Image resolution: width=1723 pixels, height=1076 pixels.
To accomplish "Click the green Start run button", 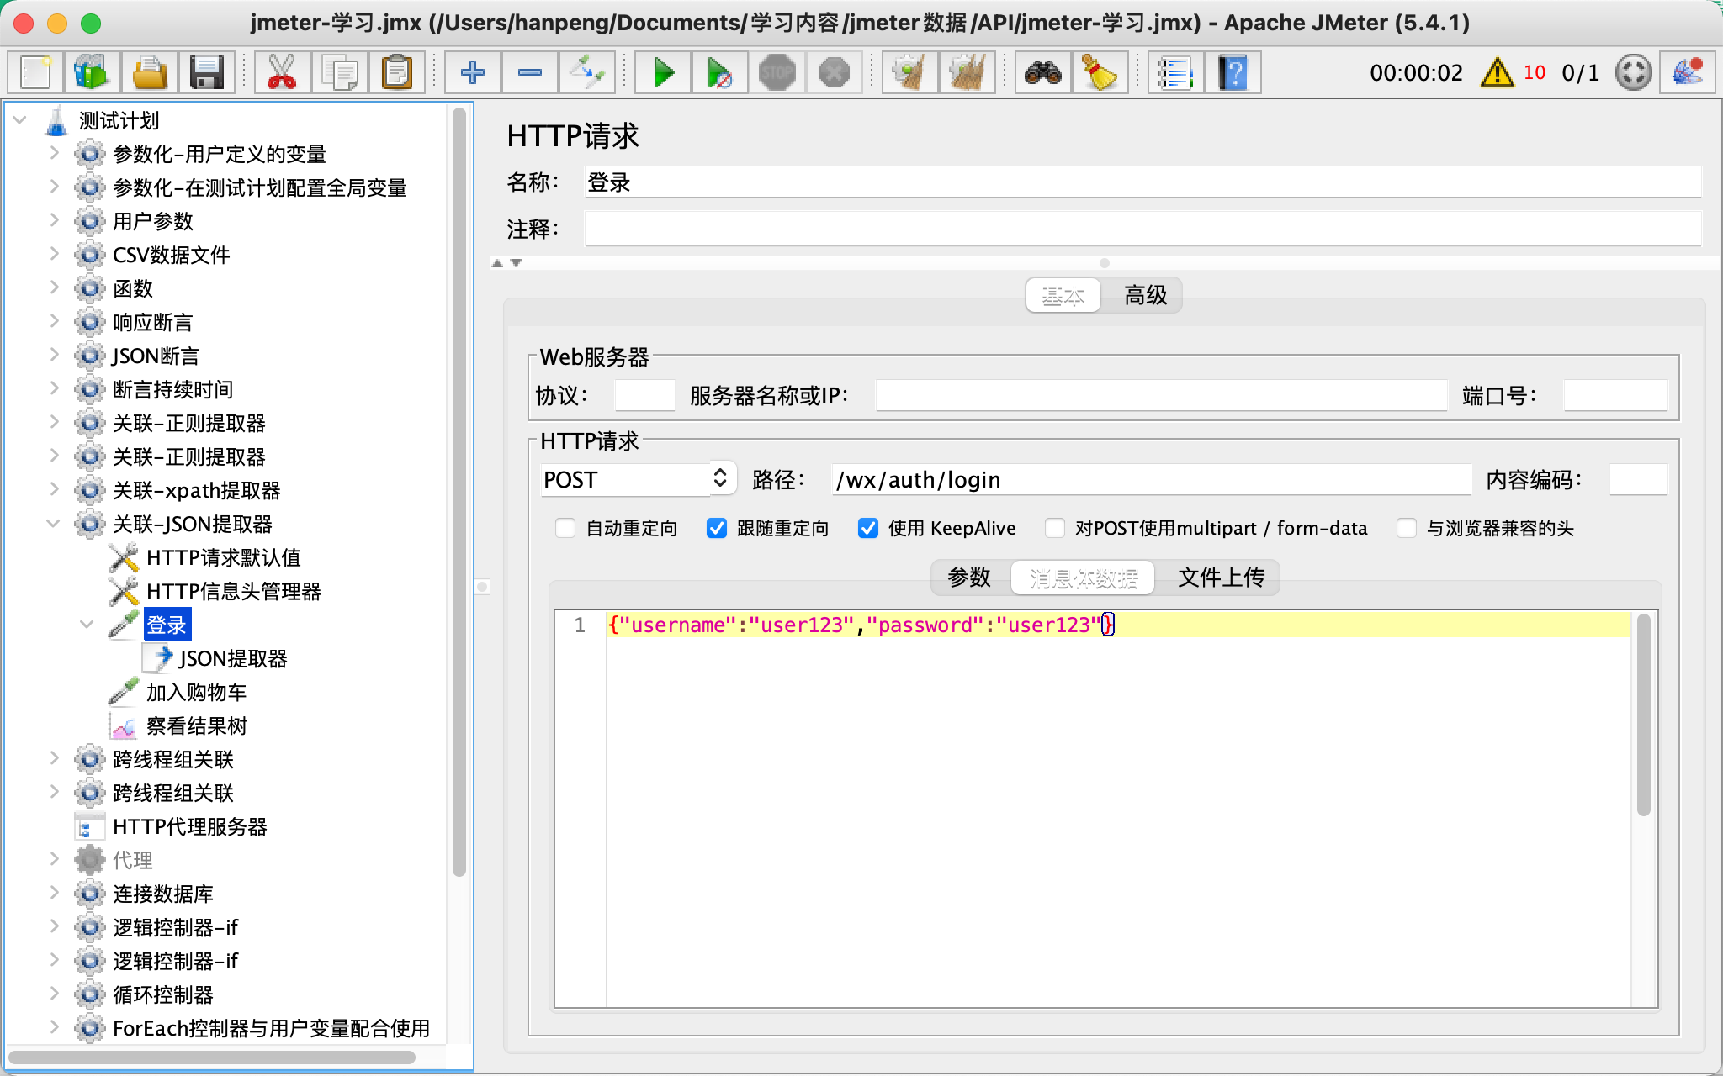I will (663, 73).
